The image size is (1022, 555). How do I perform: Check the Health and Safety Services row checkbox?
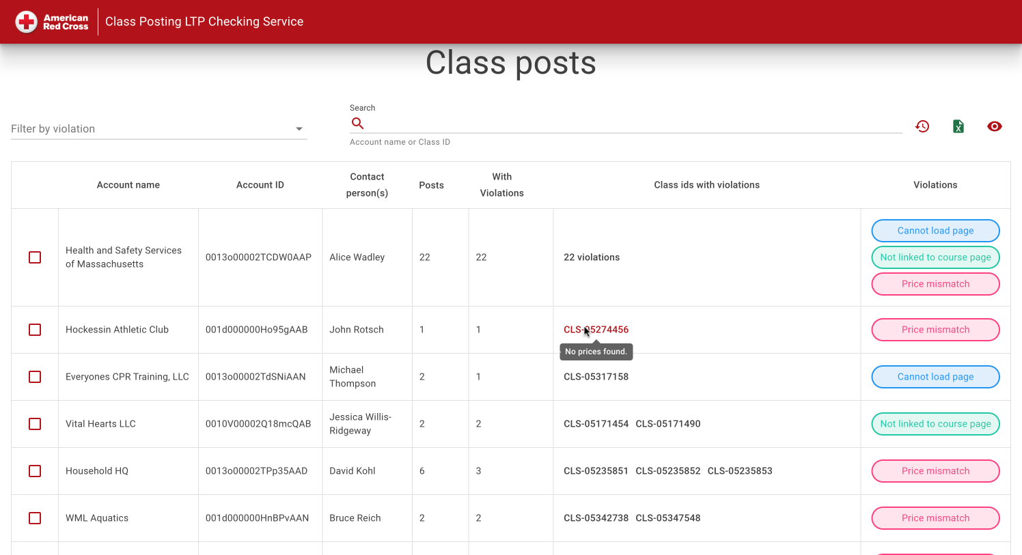point(35,257)
